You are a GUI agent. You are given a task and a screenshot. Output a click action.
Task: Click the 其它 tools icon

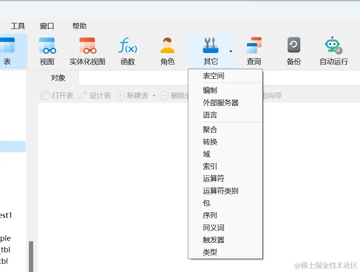point(210,45)
